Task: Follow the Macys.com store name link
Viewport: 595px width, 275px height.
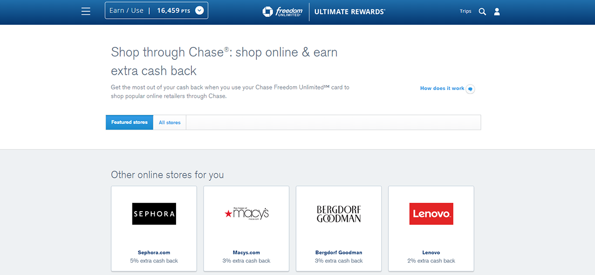Action: coord(246,252)
